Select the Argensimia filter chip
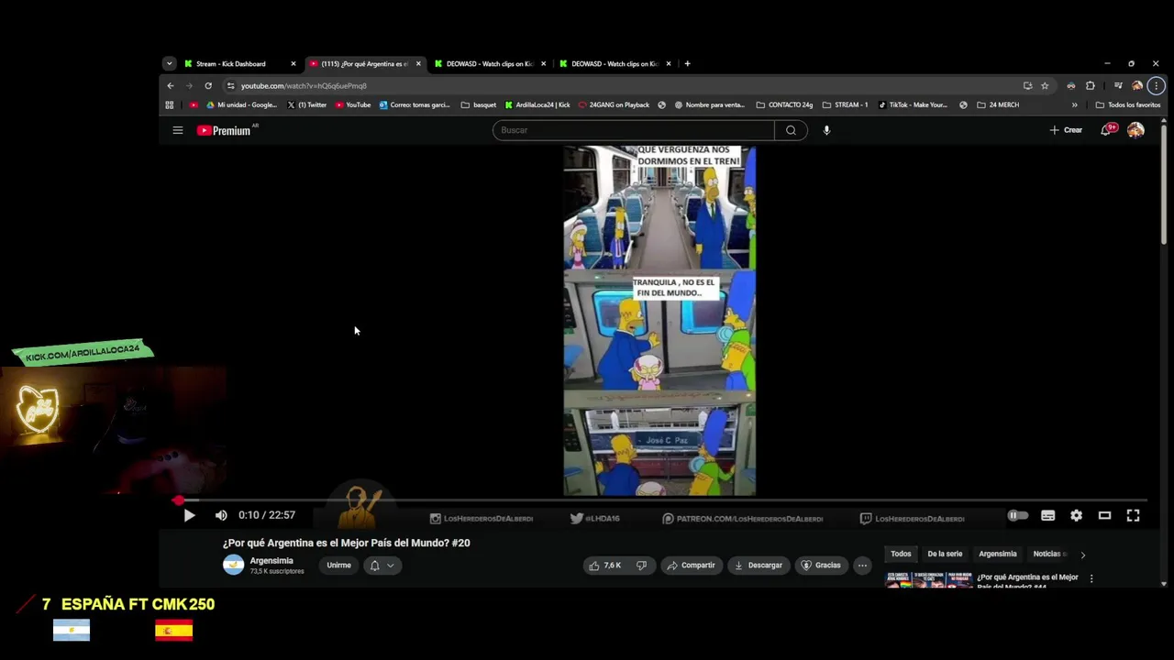1174x660 pixels. click(x=997, y=554)
